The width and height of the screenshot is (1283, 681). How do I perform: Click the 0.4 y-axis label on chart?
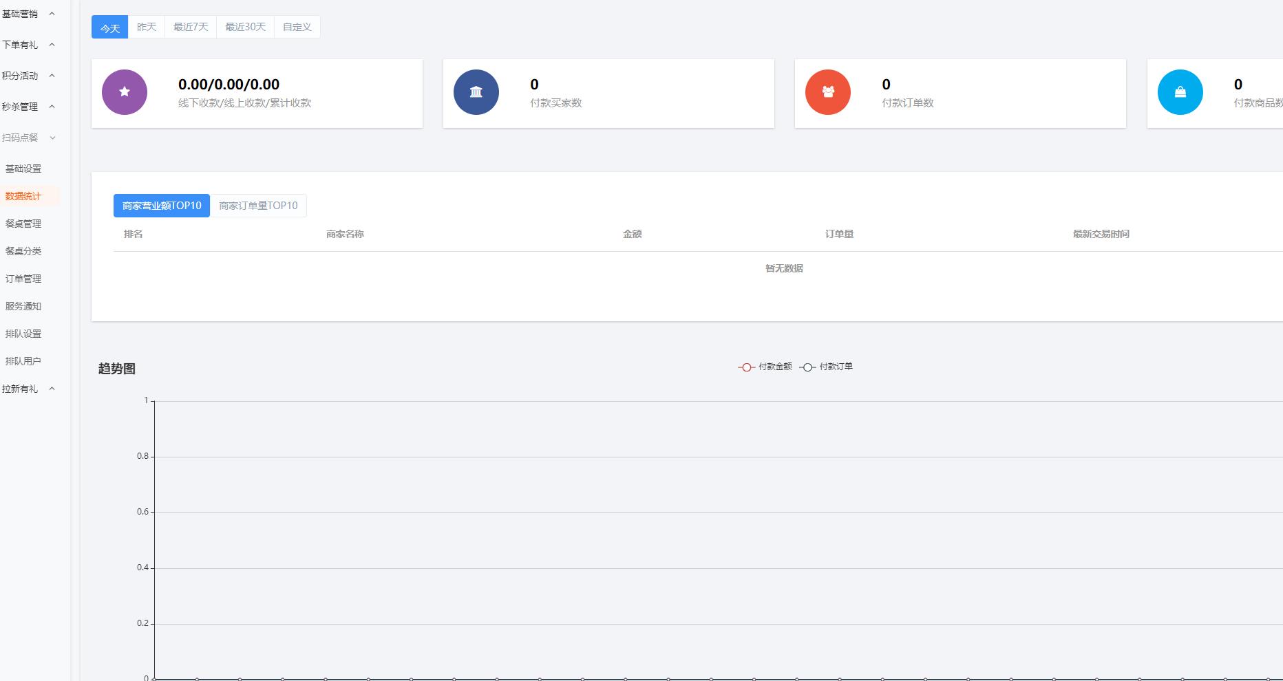(x=142, y=567)
